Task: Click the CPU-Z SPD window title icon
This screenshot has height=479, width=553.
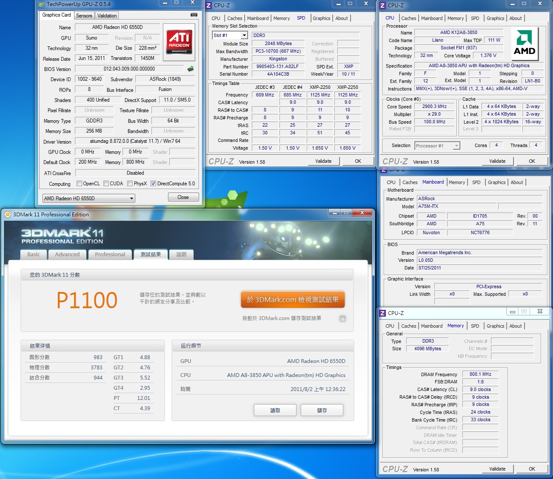Action: point(209,6)
